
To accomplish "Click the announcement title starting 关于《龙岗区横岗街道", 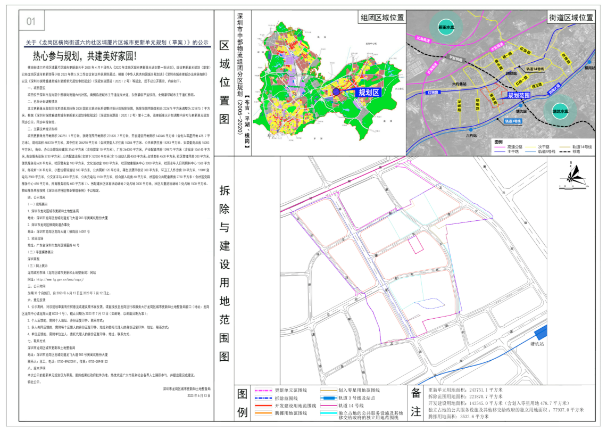I will 117,43.
